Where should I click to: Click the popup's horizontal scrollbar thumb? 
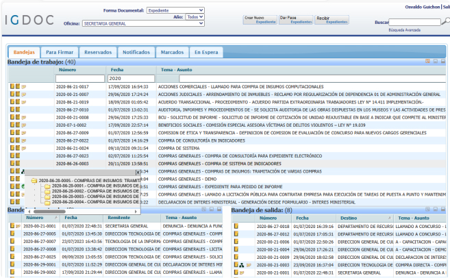[x=49, y=212]
